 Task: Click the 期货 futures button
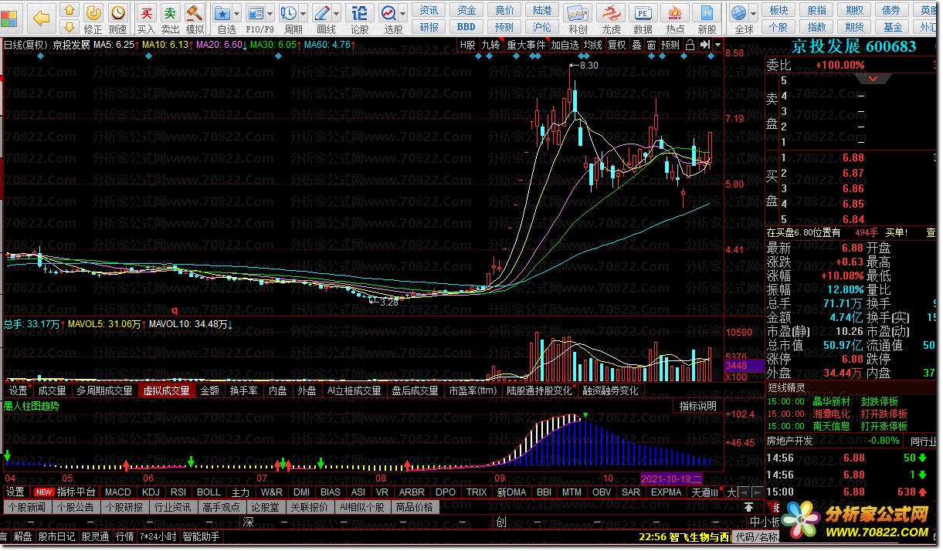coord(855,26)
